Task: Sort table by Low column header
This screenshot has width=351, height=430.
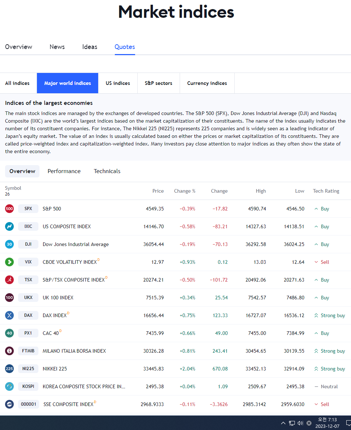Action: coord(300,191)
